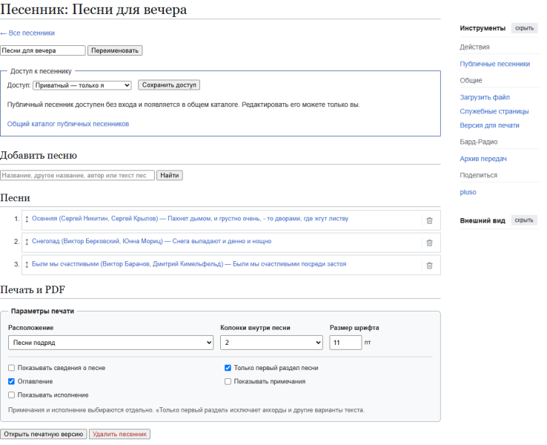Viewport: 547px width, 445px height.
Task: Grab the reorder handle of Снегопад
Action: 27,242
